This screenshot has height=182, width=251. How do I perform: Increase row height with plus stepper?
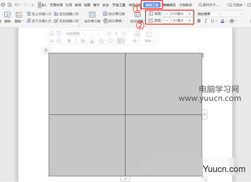(x=190, y=14)
